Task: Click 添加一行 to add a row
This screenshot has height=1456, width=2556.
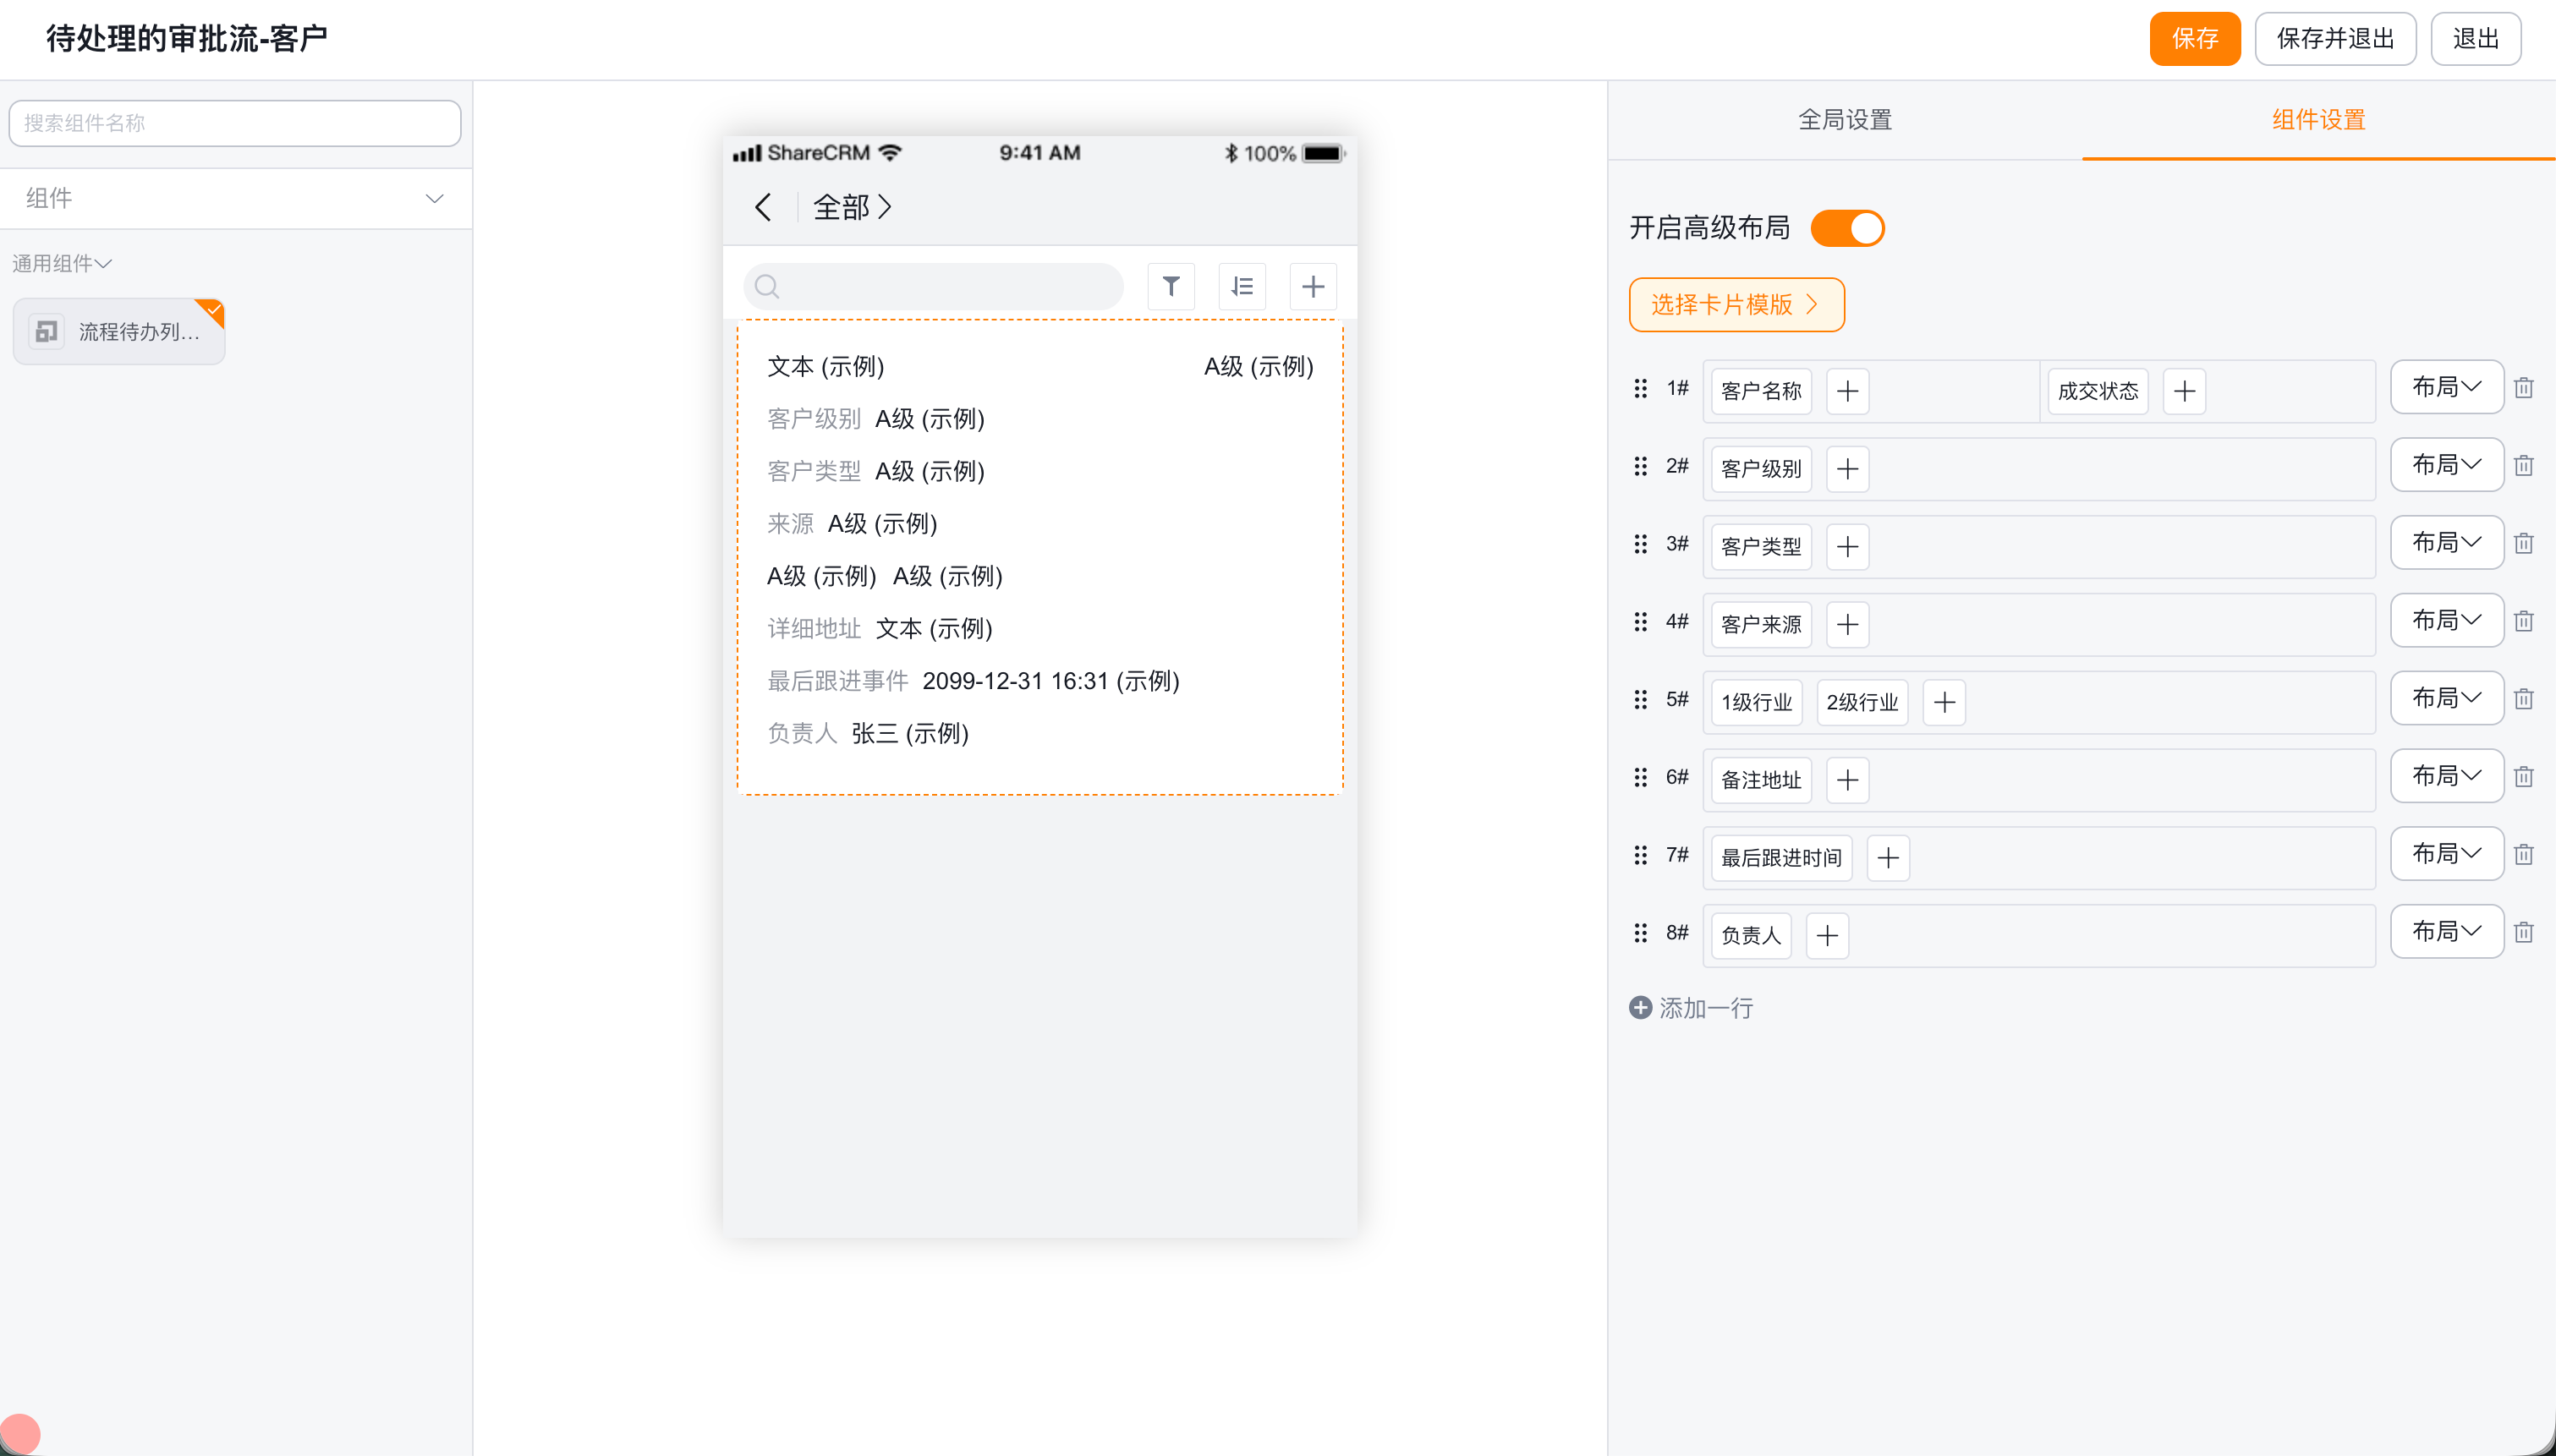Action: [1692, 1008]
